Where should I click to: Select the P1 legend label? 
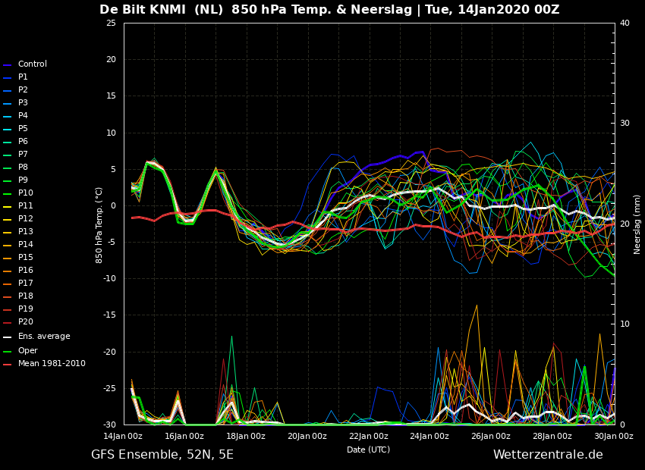pyautogui.click(x=23, y=77)
